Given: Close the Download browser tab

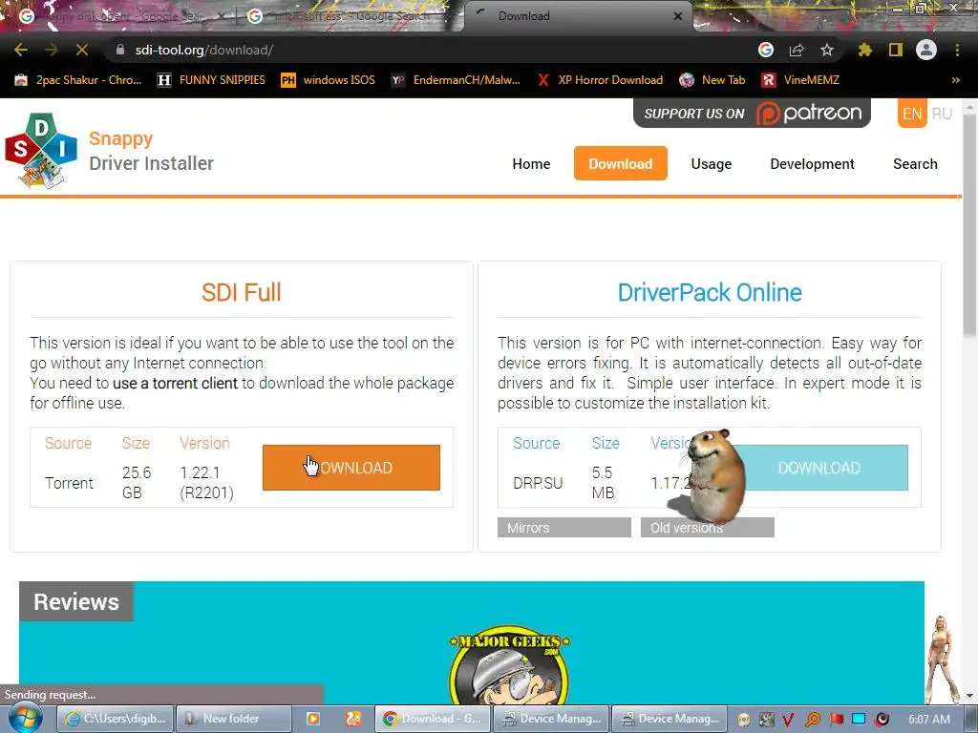Looking at the screenshot, I should (x=678, y=16).
